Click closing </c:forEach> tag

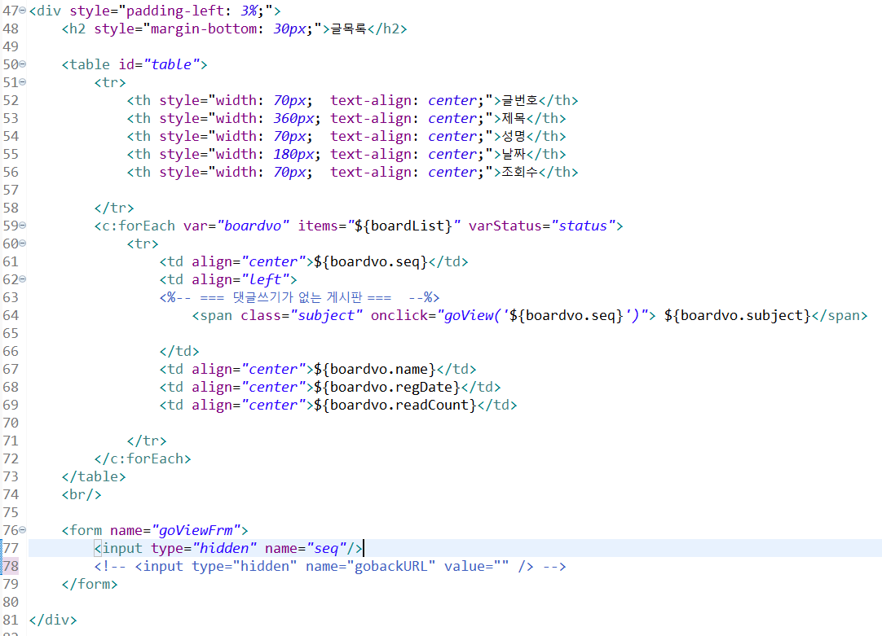[143, 459]
